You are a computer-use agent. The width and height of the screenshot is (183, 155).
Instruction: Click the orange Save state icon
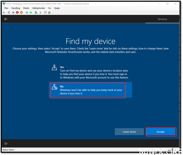click(x=21, y=12)
